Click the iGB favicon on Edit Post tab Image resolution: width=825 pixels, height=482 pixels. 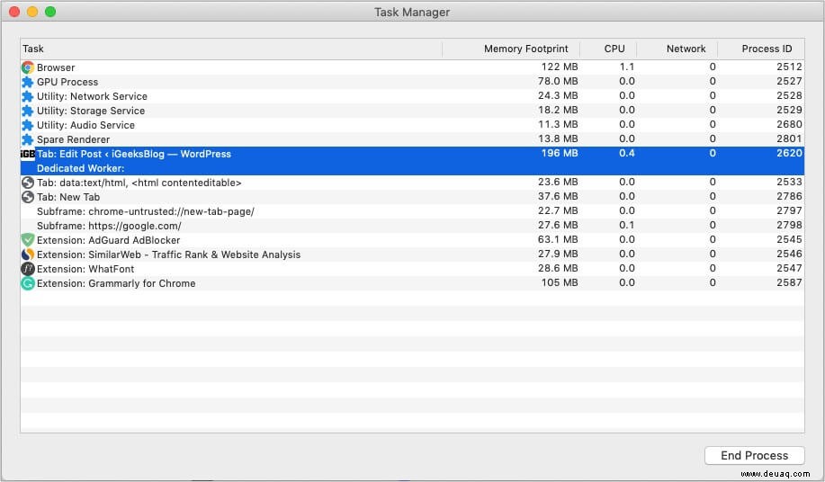28,154
